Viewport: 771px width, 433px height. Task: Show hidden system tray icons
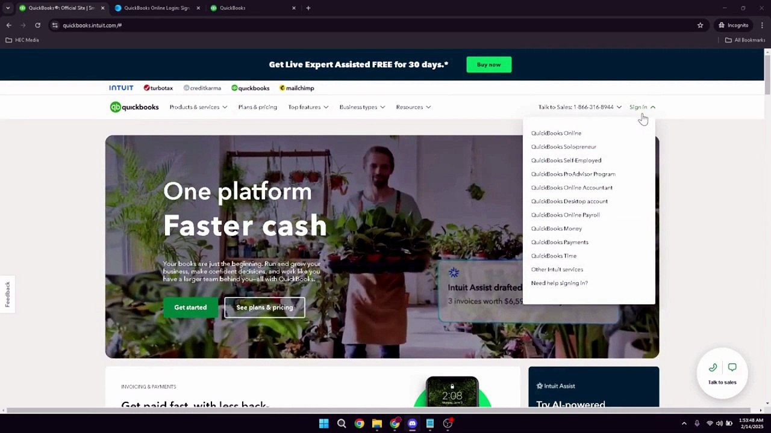point(684,423)
